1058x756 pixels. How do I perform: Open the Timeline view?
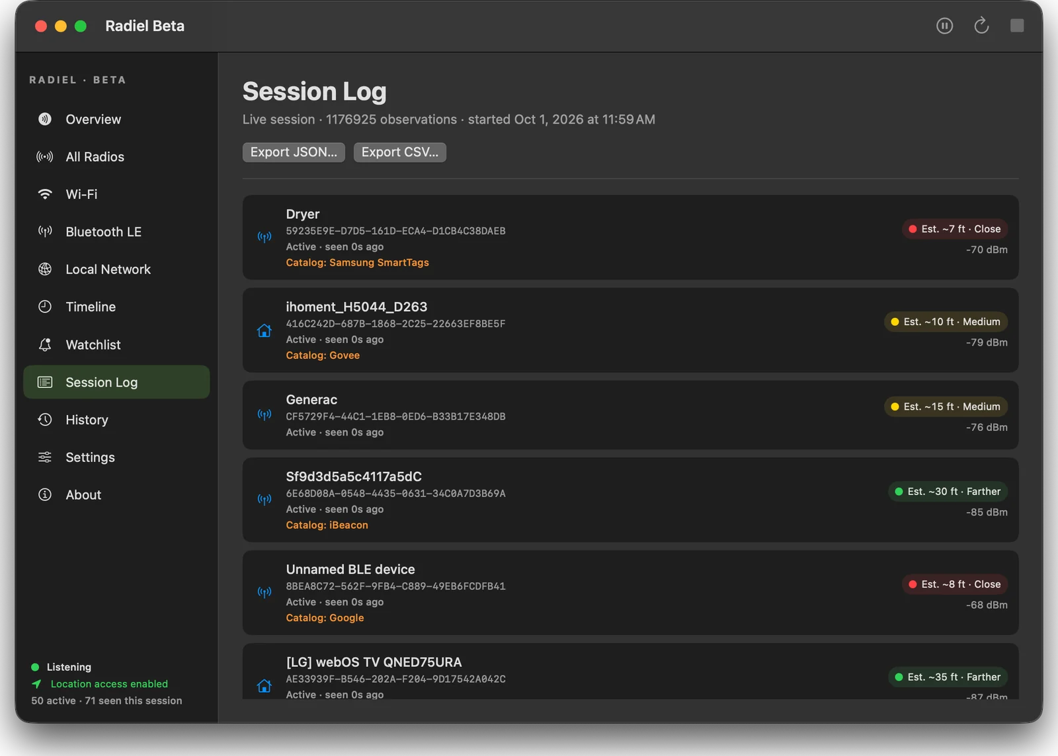[116, 307]
